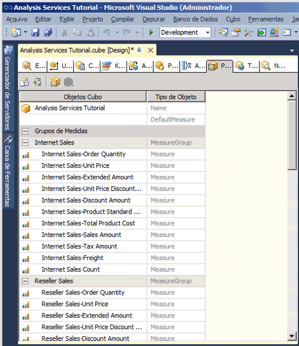Click the New Perspective cube icon
The image size is (299, 346).
[55, 82]
